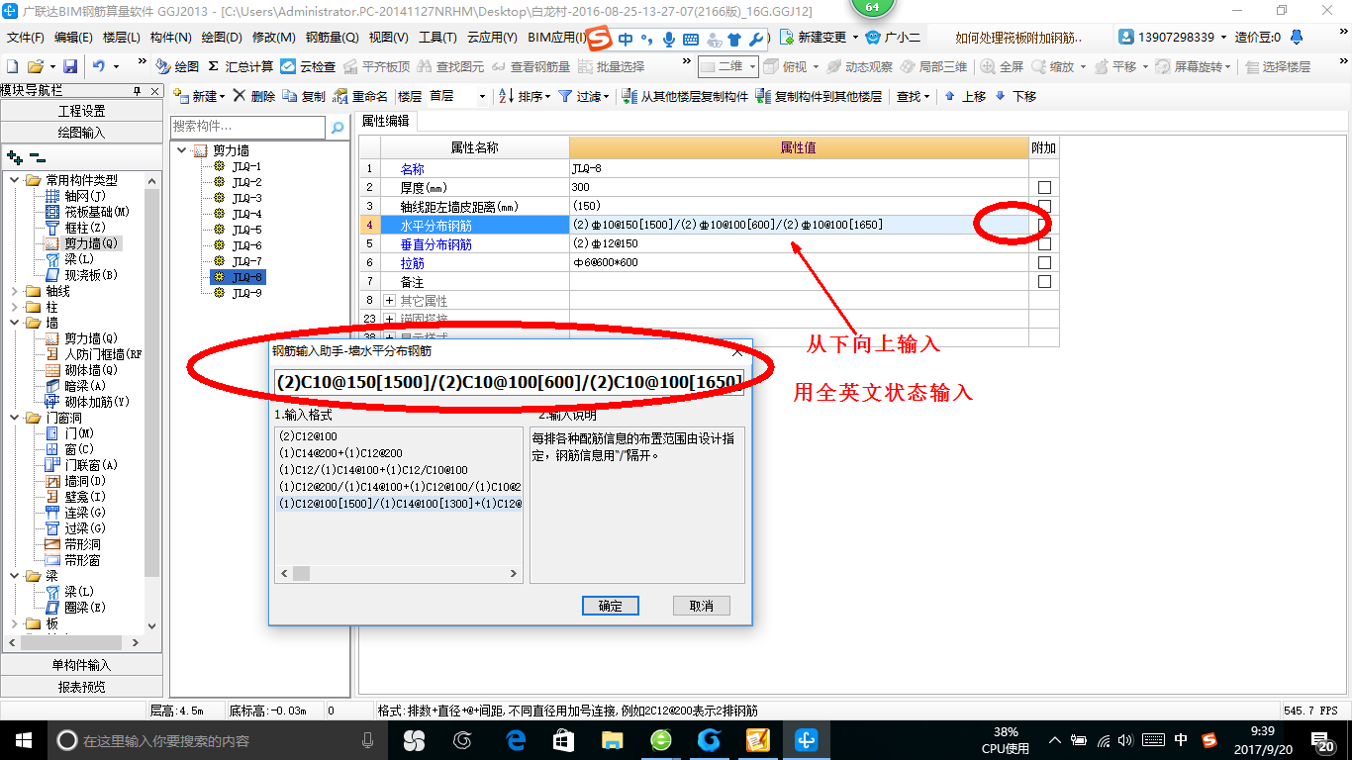The image size is (1352, 760).
Task: Click collapse-all minus icon in navigation panel
Action: click(37, 157)
